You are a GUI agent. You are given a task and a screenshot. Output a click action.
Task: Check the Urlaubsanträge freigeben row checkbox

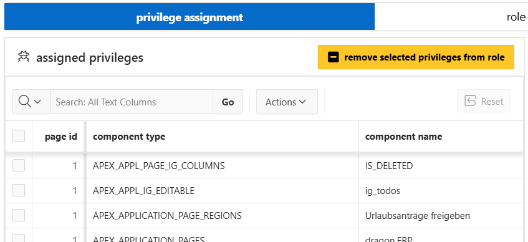(x=19, y=215)
